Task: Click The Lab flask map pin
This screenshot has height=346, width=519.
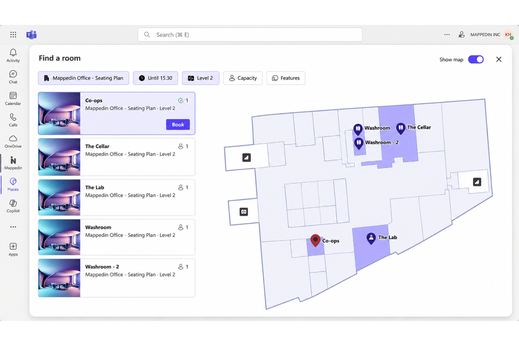Action: 371,238
